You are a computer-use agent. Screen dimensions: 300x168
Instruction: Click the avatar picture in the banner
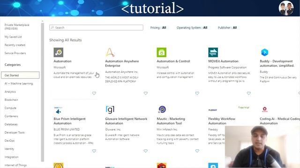(x=286, y=8)
